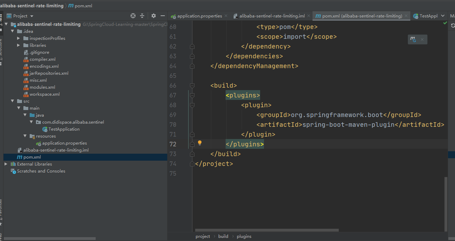Click the 'project' breadcrumb at the editor bottom
The height and width of the screenshot is (241, 455).
click(x=203, y=236)
